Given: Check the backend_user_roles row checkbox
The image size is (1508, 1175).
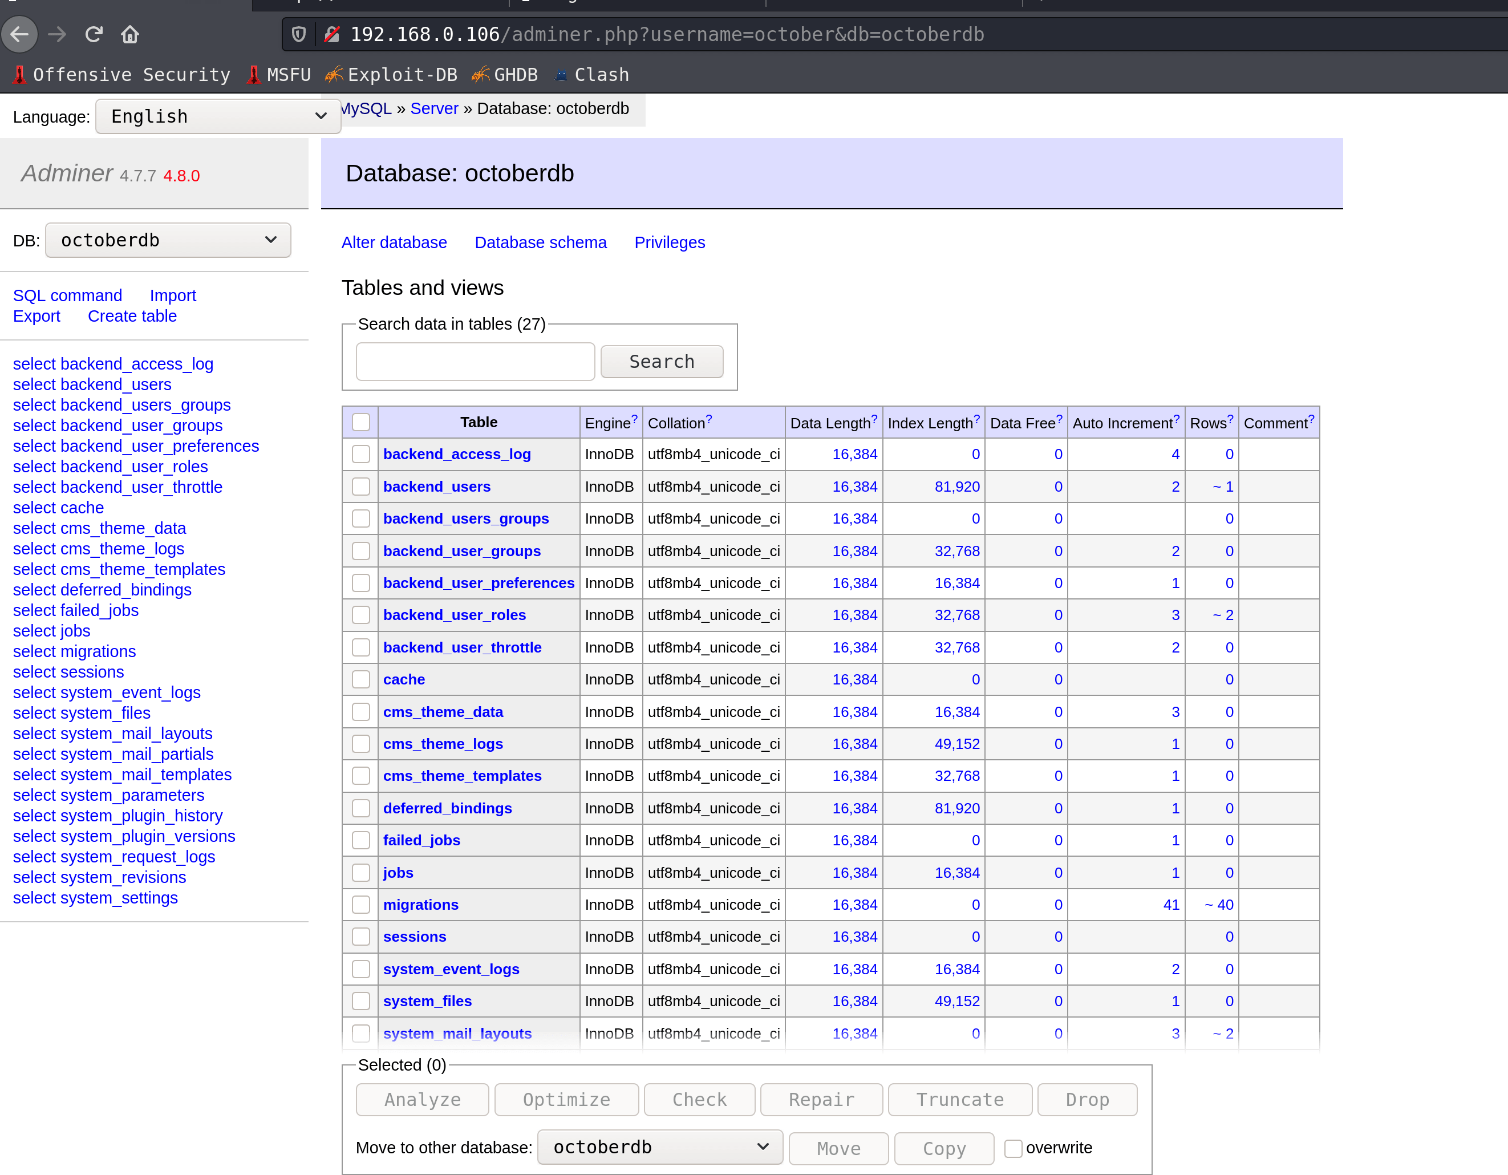Looking at the screenshot, I should 360,614.
